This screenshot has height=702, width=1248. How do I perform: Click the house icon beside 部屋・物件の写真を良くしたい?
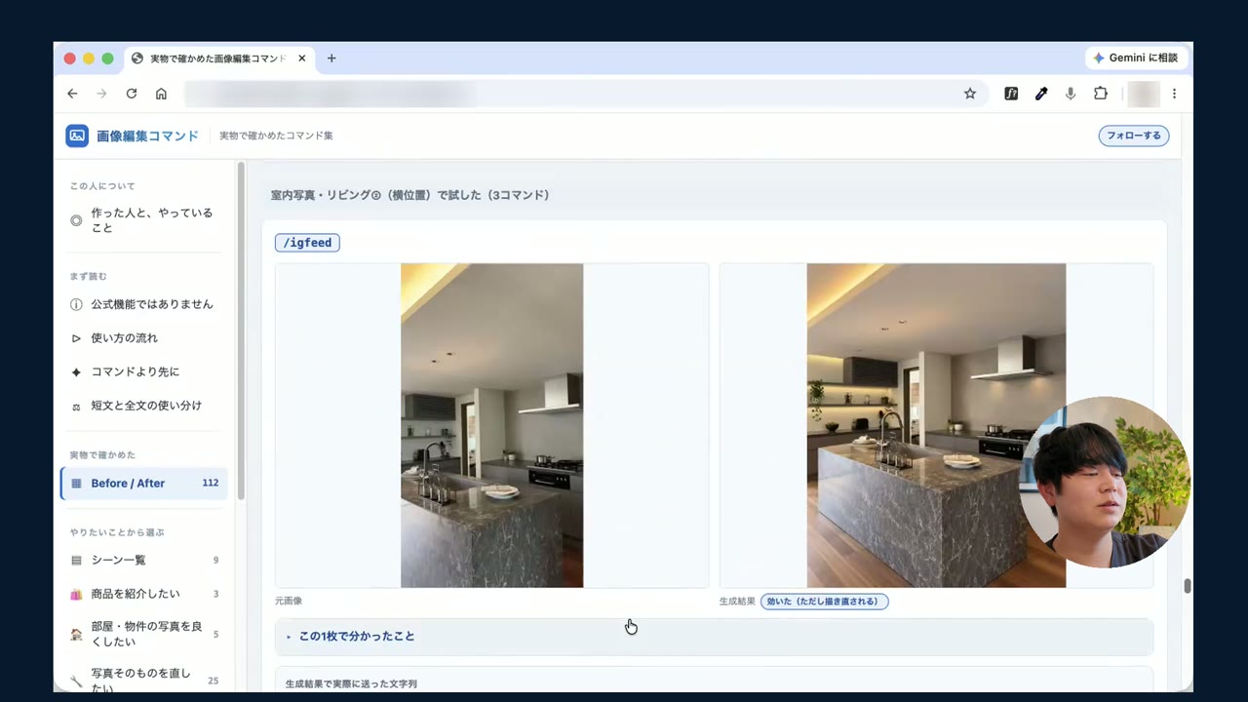[76, 634]
